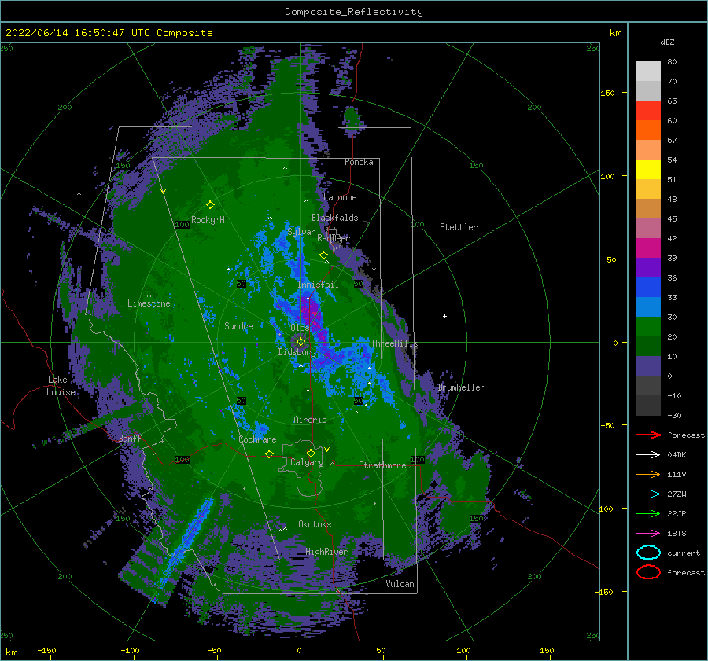Select the Stettler label
Viewport: 708px width, 661px height.
click(459, 227)
